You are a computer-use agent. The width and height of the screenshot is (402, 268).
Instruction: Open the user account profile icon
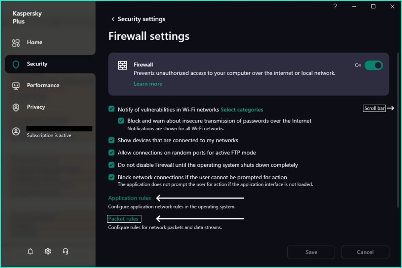pyautogui.click(x=16, y=132)
